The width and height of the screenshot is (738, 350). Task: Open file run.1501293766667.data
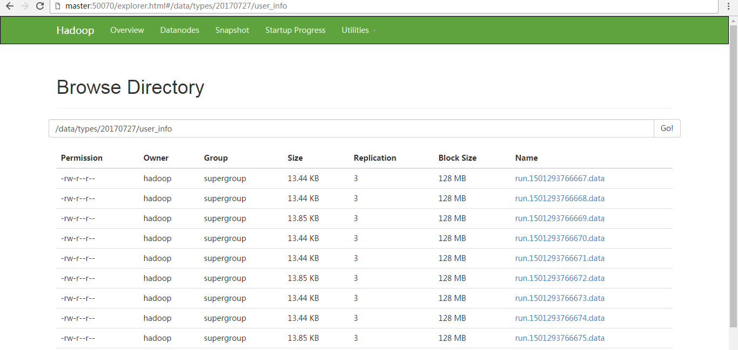click(560, 179)
